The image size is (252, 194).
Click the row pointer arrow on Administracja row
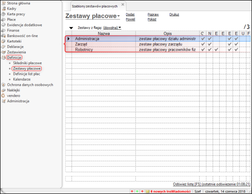[x=69, y=39]
